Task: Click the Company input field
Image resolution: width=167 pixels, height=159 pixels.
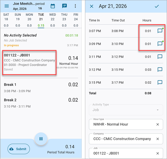Action: click(126, 139)
